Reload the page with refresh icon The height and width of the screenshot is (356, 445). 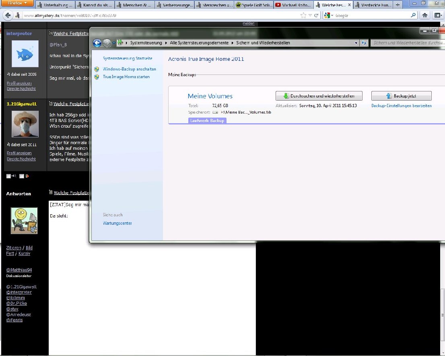(x=316, y=15)
